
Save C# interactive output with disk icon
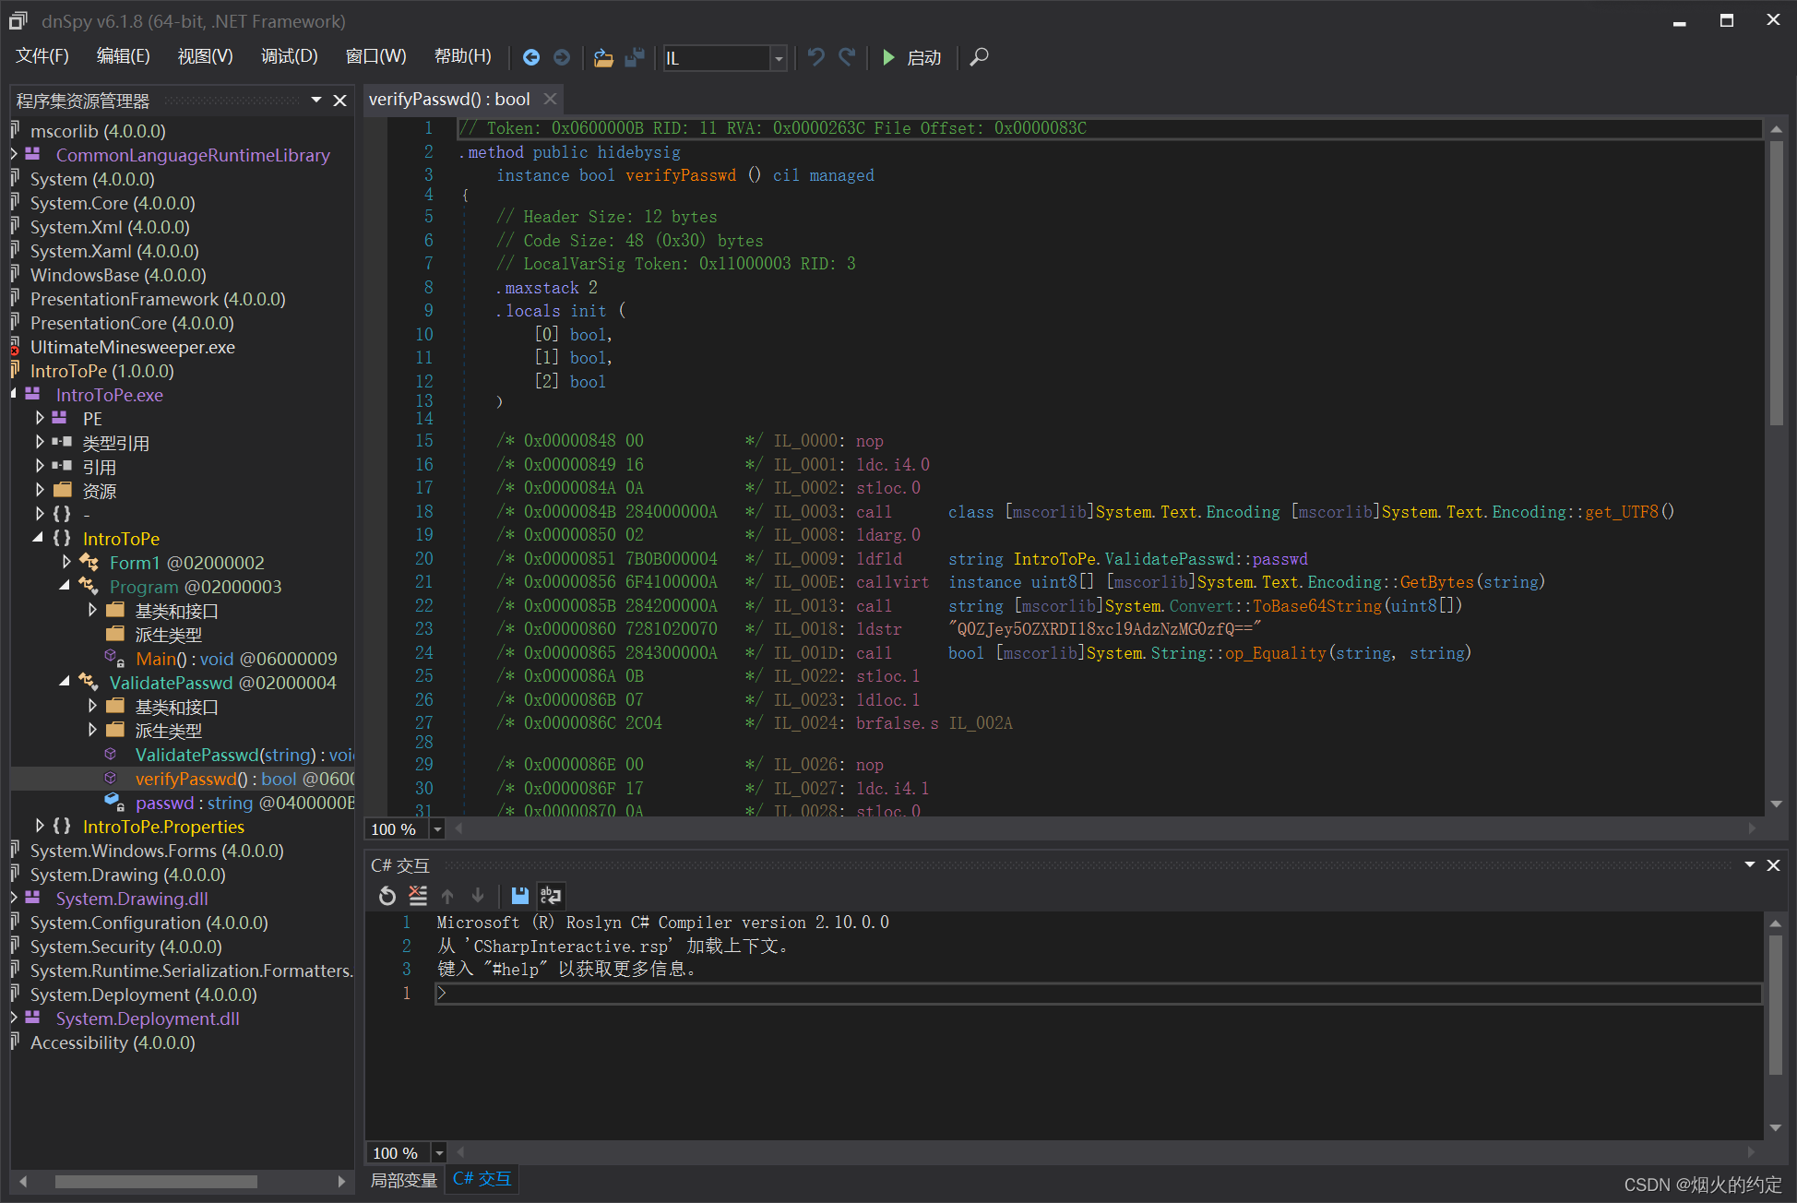[x=519, y=895]
